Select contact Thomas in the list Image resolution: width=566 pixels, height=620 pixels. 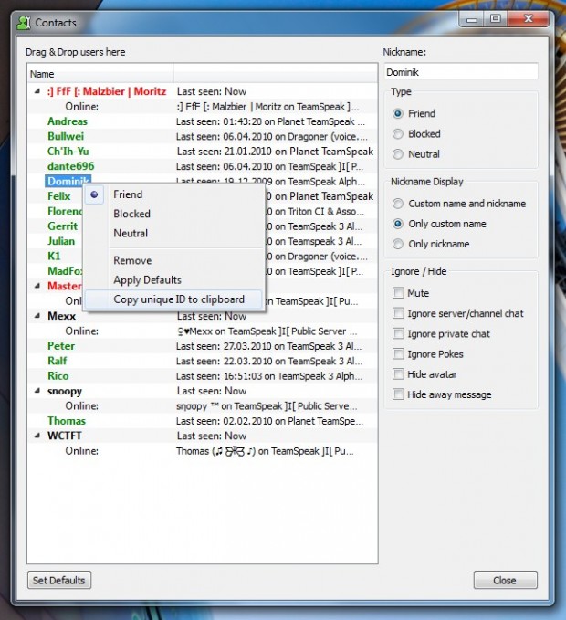(67, 421)
